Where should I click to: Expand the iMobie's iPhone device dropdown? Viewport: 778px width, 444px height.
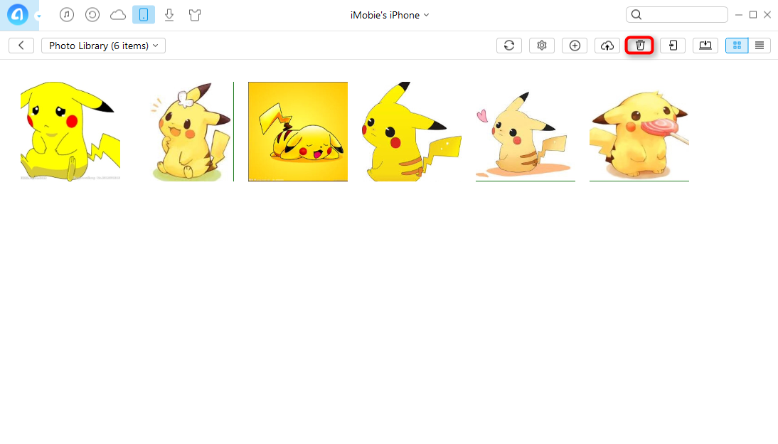390,16
